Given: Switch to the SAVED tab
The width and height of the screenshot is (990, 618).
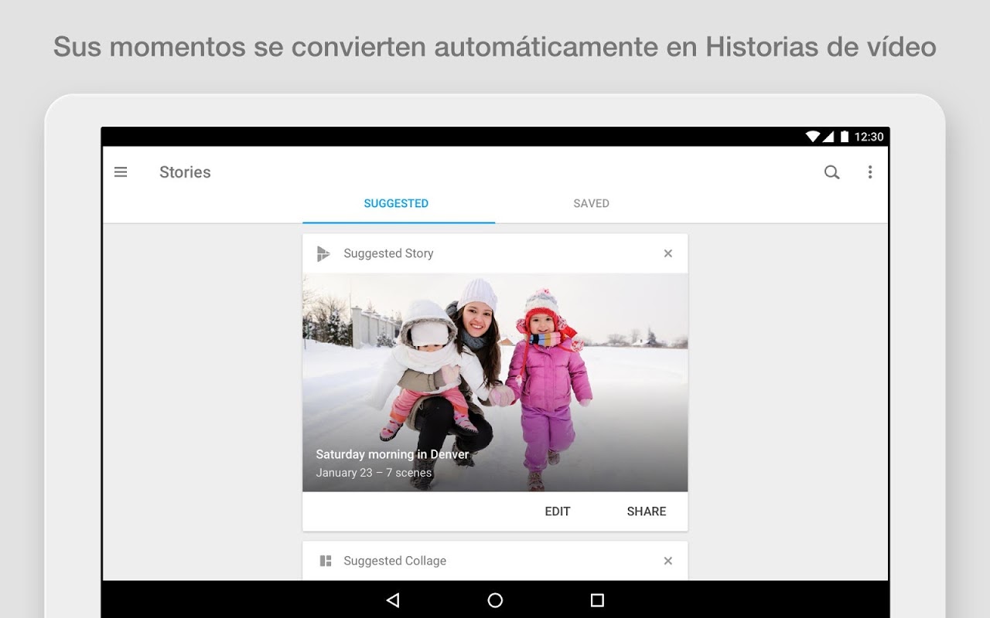Looking at the screenshot, I should click(591, 204).
